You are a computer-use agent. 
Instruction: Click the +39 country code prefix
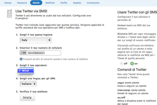[23, 53]
